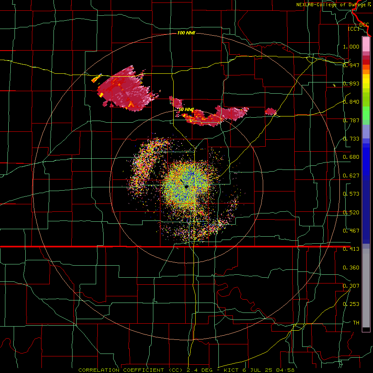Select the 0.360 scale value
The width and height of the screenshot is (373, 373).
point(351,268)
